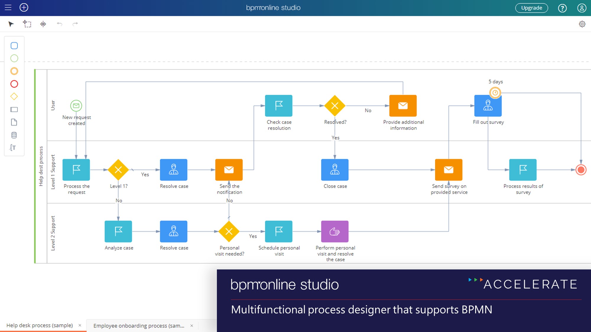Select Provide additional information task

click(x=403, y=106)
